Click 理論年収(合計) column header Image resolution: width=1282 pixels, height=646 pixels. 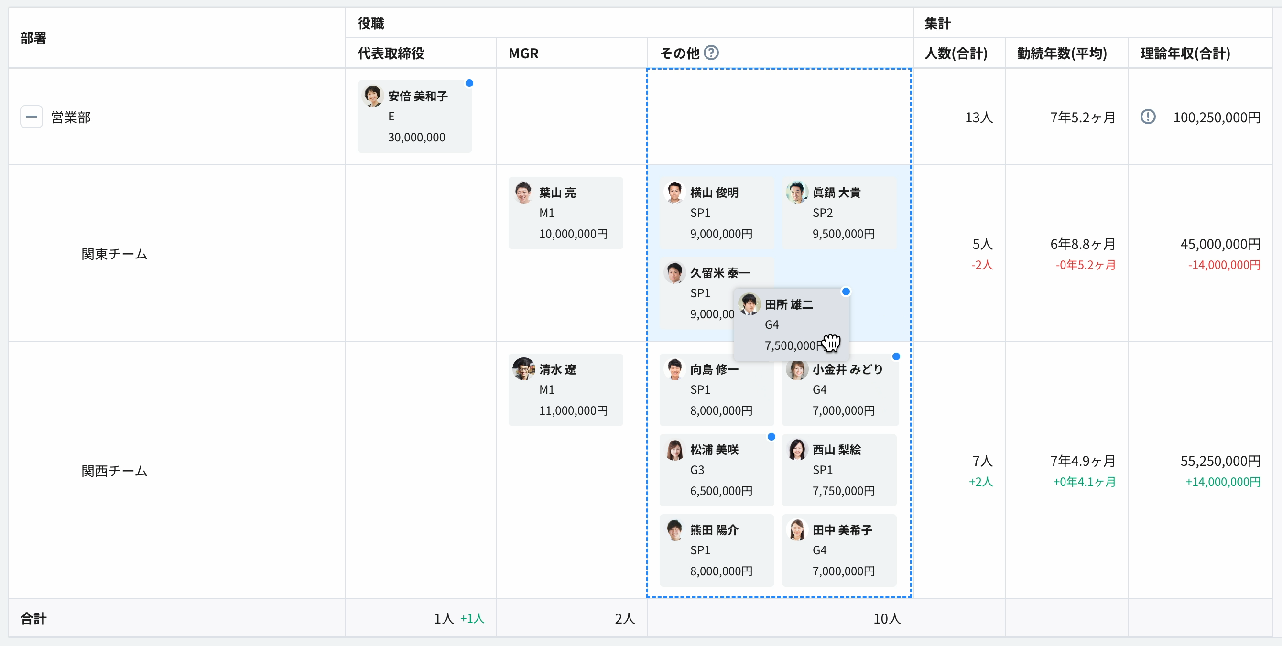[1185, 53]
